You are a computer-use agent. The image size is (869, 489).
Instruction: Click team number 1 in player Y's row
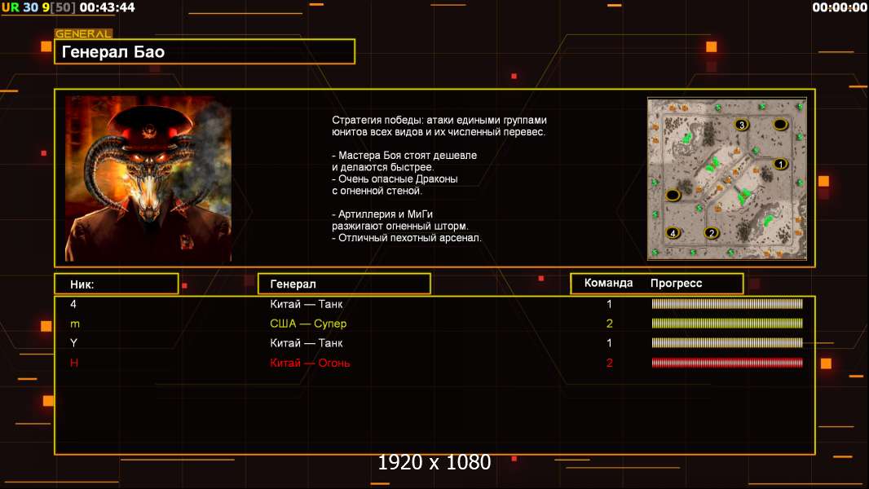click(x=609, y=343)
